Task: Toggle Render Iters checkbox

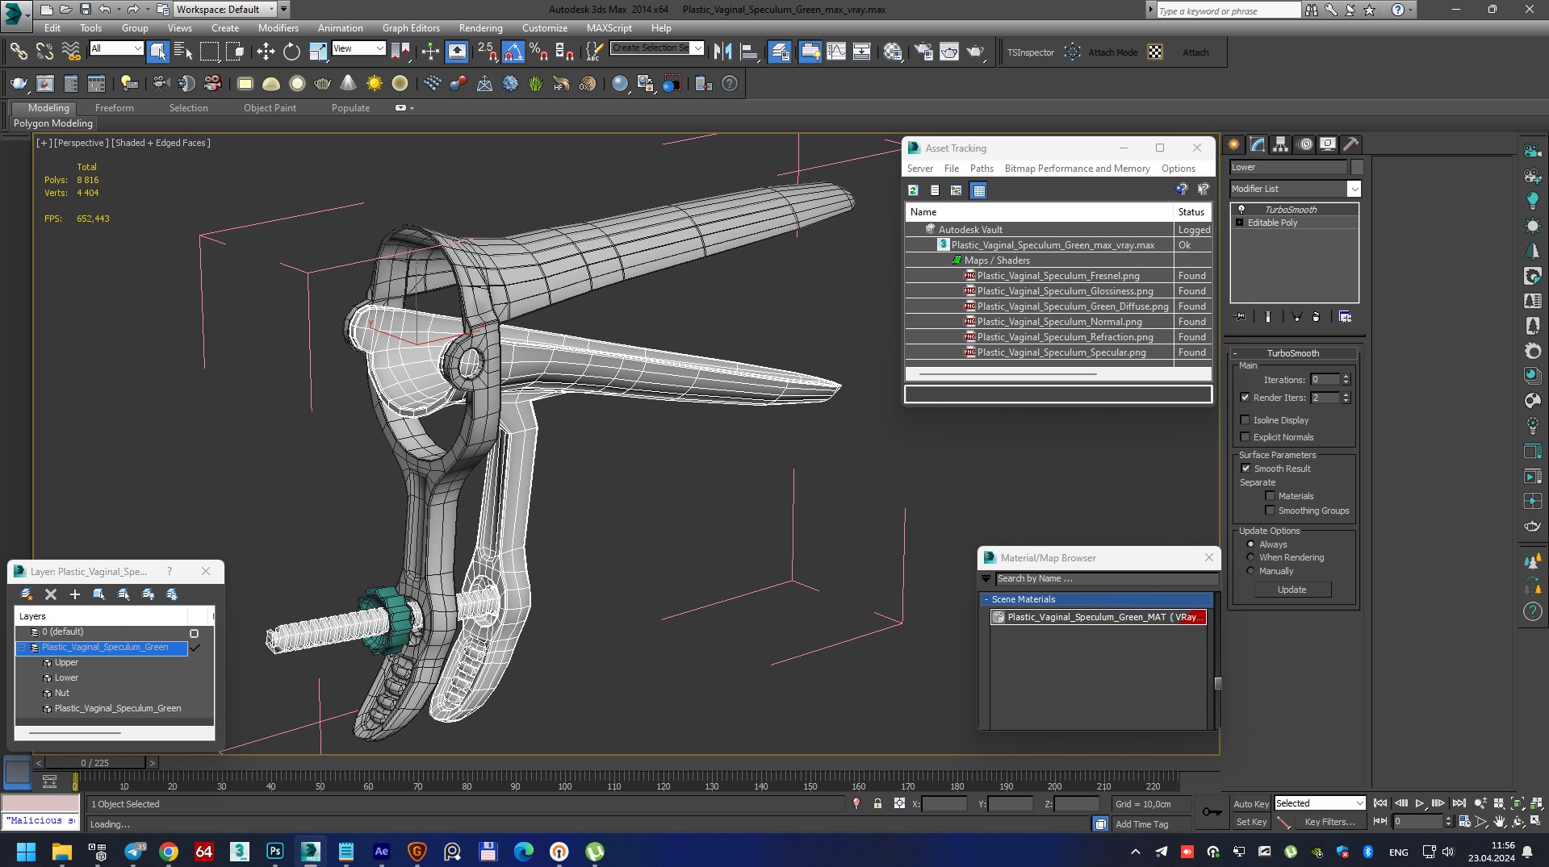Action: coord(1245,398)
